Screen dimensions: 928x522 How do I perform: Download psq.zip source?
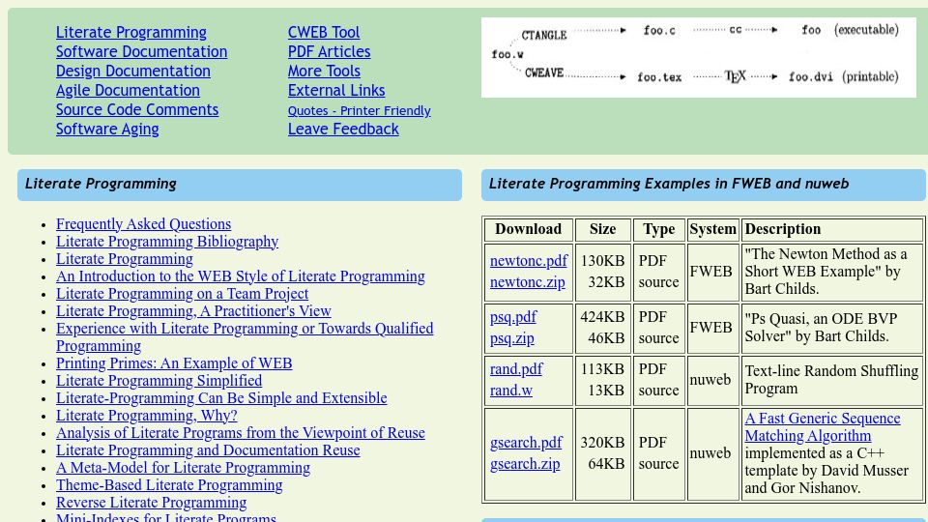tap(512, 338)
